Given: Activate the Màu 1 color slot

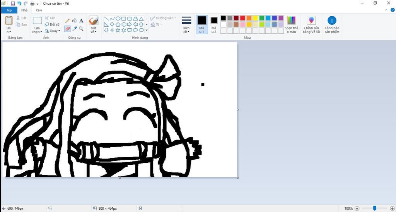Looking at the screenshot, I should pos(202,24).
